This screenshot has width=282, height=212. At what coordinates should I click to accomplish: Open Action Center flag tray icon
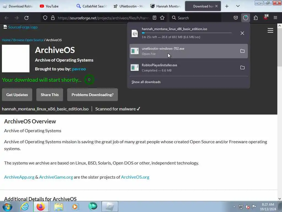coord(254,206)
